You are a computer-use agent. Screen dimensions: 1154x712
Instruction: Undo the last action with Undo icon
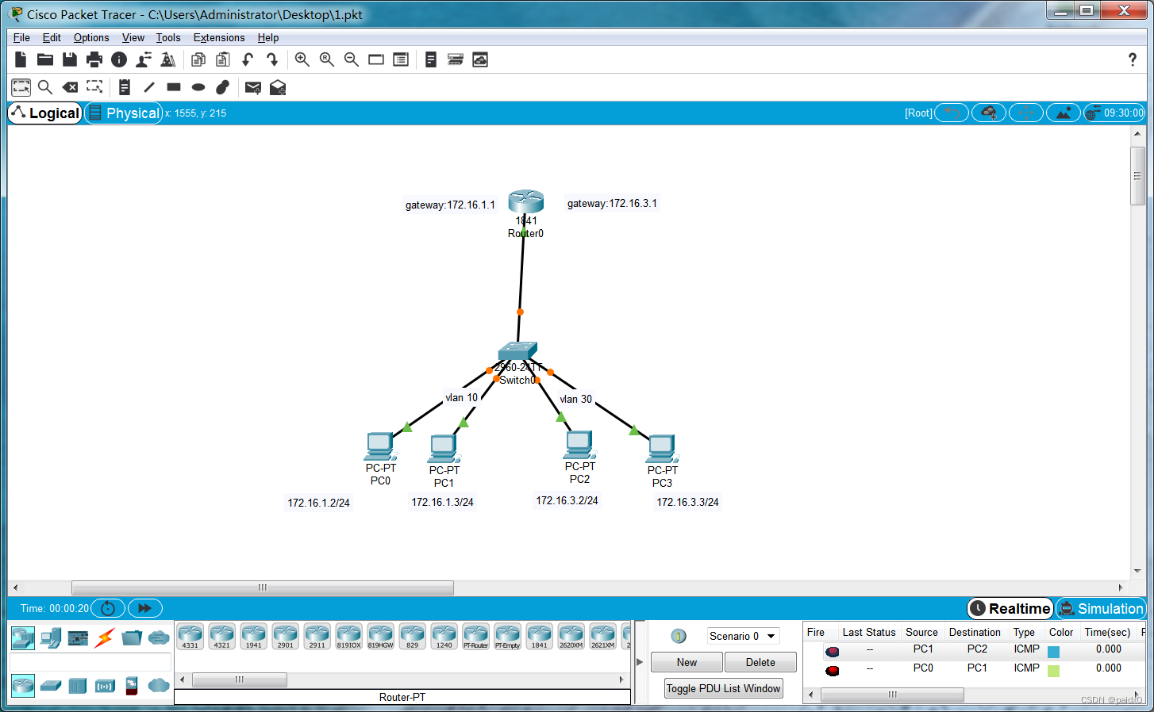tap(248, 59)
